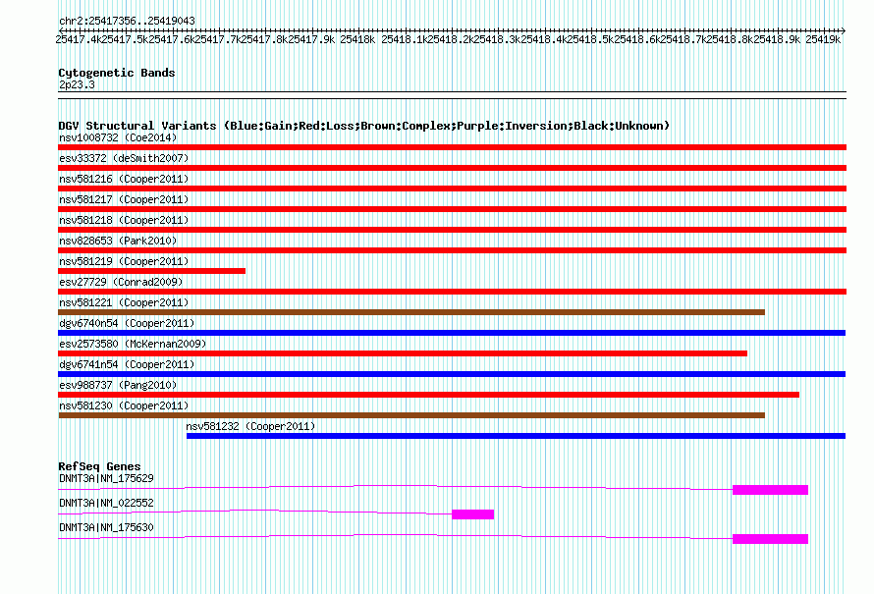The image size is (874, 594).
Task: Select the red bar under nsv828653
Action: [x=452, y=250]
